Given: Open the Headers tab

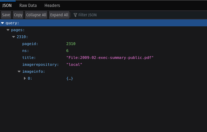Looking at the screenshot, I should 52,6.
